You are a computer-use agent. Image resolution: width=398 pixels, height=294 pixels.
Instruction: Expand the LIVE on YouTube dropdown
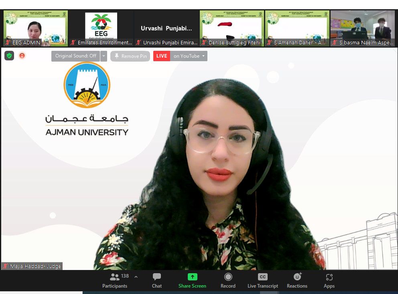click(204, 56)
